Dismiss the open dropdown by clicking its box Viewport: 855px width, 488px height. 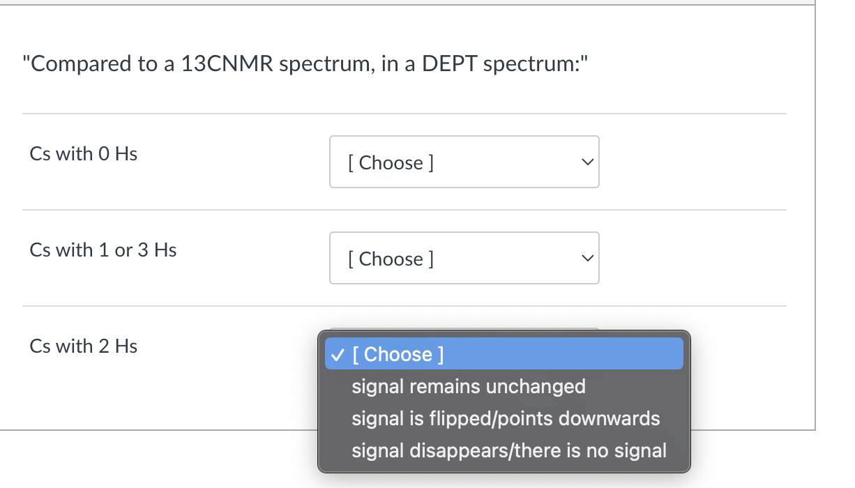coord(504,354)
